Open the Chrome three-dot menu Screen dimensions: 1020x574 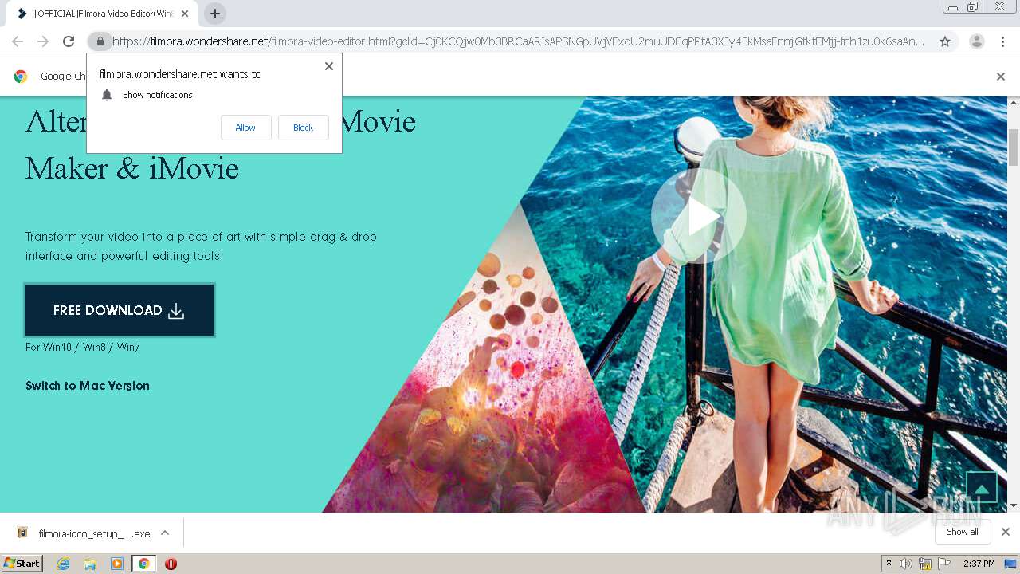pyautogui.click(x=1002, y=41)
